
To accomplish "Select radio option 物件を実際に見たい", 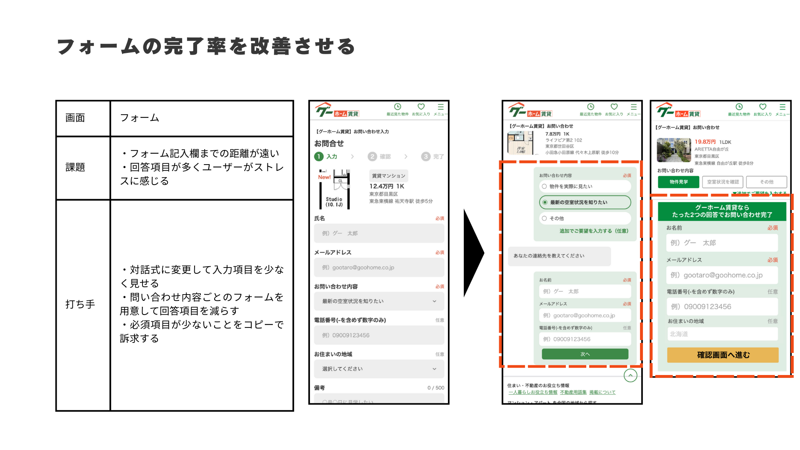I will [x=544, y=186].
